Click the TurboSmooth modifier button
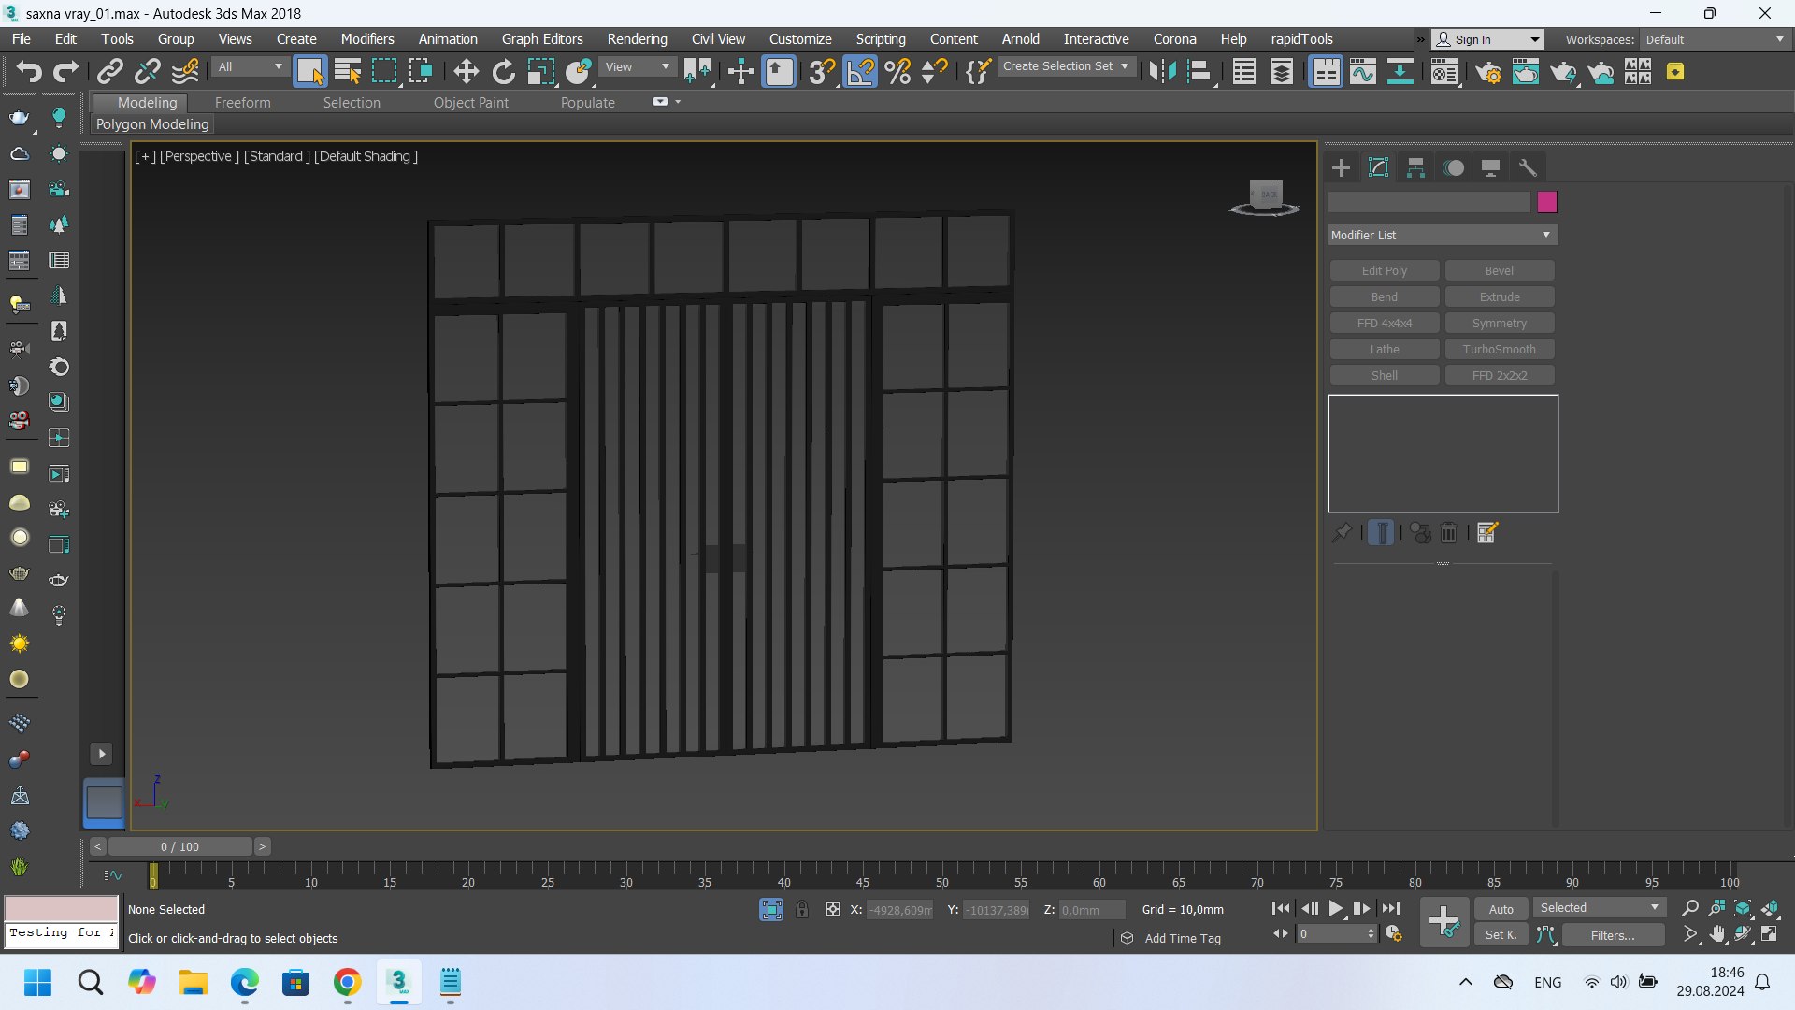Screen dimensions: 1795x1010 [x=1499, y=349]
